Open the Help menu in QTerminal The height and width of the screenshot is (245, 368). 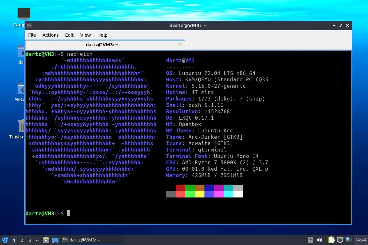102,35
